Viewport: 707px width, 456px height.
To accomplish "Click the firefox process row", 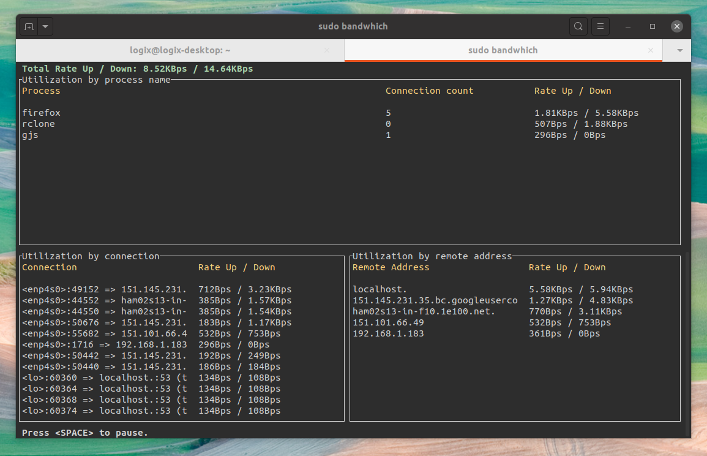I will [x=41, y=112].
